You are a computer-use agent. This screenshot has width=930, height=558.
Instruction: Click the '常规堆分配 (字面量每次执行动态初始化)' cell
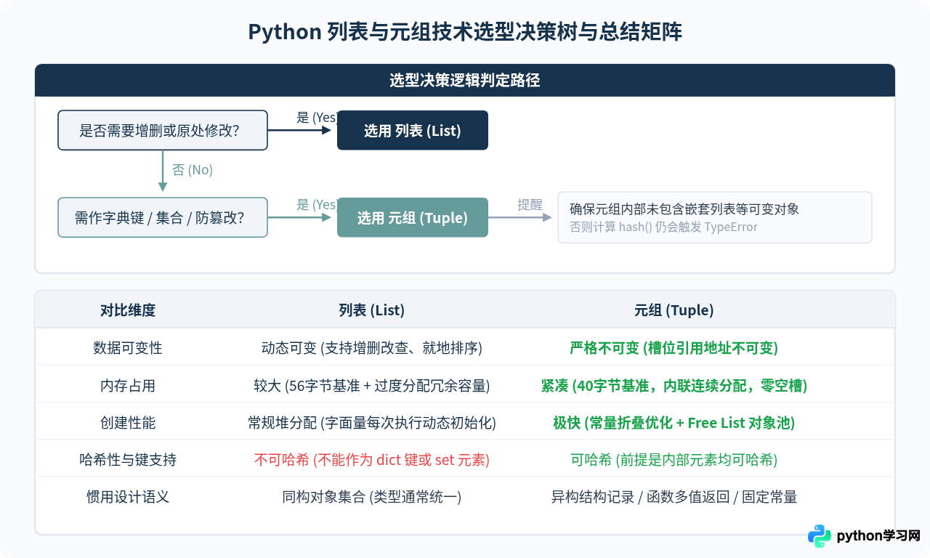372,422
